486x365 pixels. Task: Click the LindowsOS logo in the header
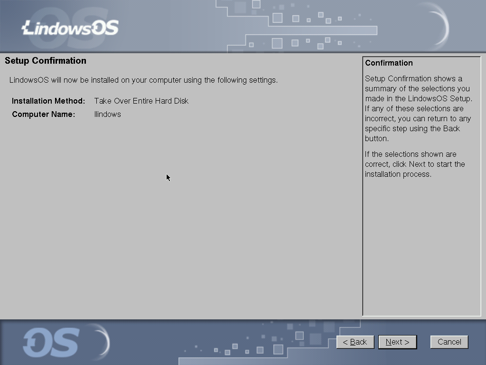[x=70, y=28]
